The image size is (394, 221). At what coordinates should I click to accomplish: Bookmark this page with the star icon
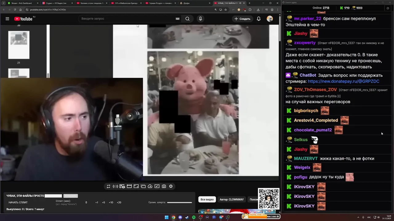pyautogui.click(x=226, y=10)
